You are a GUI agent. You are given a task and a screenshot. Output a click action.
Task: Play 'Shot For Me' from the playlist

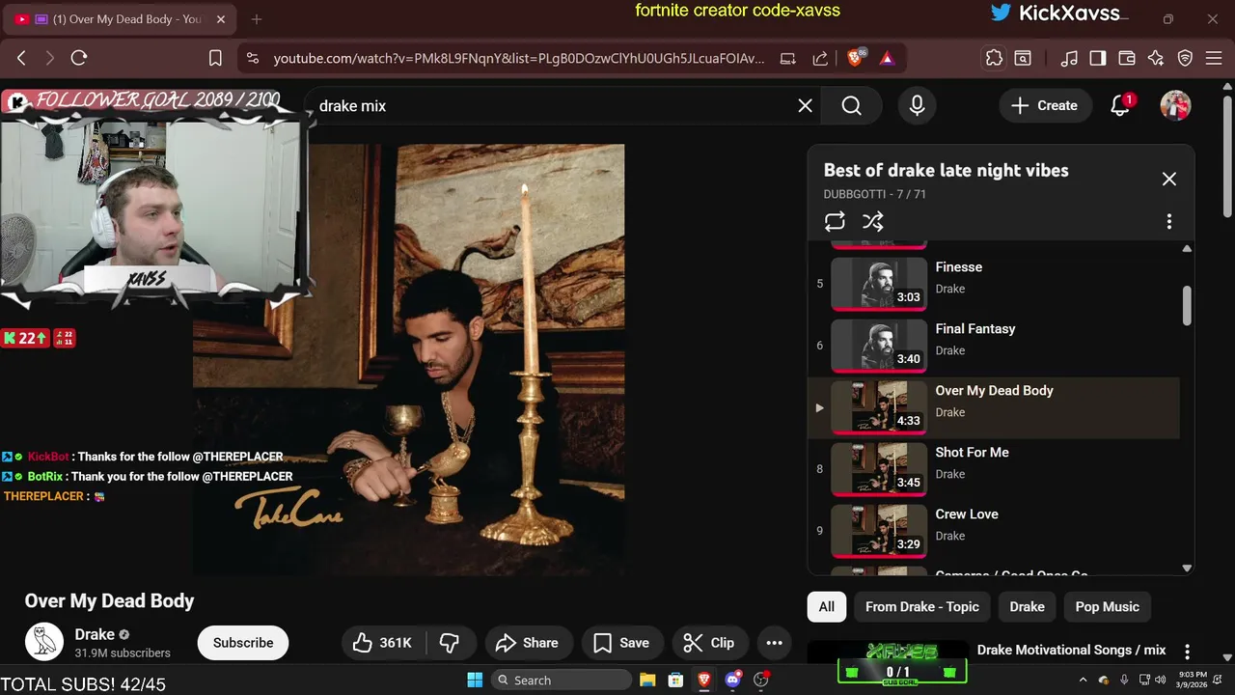(x=993, y=469)
